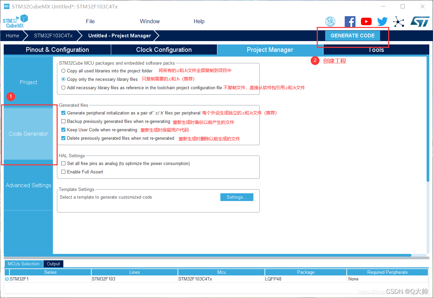Select the LQFP48 package cell
The image size is (433, 298).
[x=306, y=279]
